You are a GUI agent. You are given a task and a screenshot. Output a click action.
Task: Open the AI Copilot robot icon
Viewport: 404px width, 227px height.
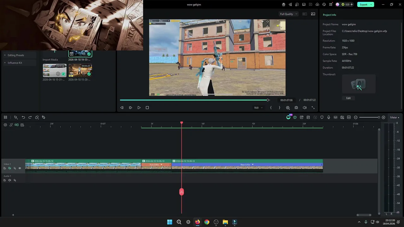click(x=288, y=117)
